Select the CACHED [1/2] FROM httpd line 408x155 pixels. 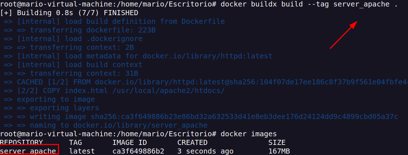pyautogui.click(x=206, y=82)
